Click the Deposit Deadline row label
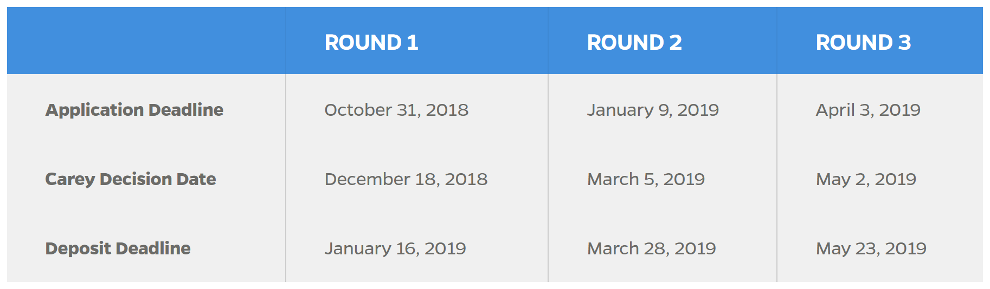This screenshot has height=289, width=990. pyautogui.click(x=118, y=248)
